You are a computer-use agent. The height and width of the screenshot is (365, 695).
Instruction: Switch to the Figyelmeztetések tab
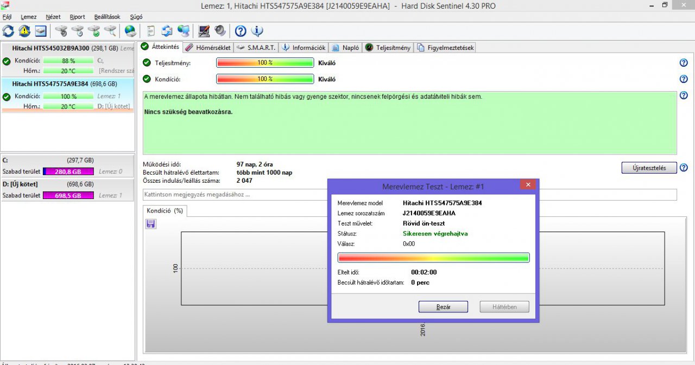pos(445,47)
